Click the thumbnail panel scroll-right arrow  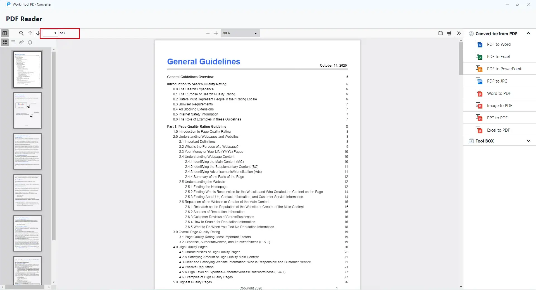coord(49,287)
